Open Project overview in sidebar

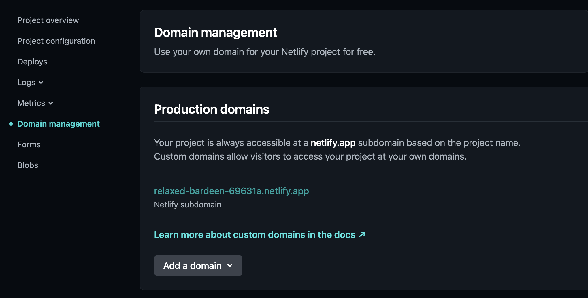48,20
